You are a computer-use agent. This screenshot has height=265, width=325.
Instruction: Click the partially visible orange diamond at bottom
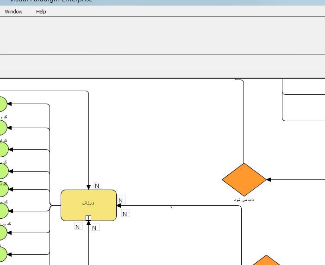pyautogui.click(x=266, y=261)
